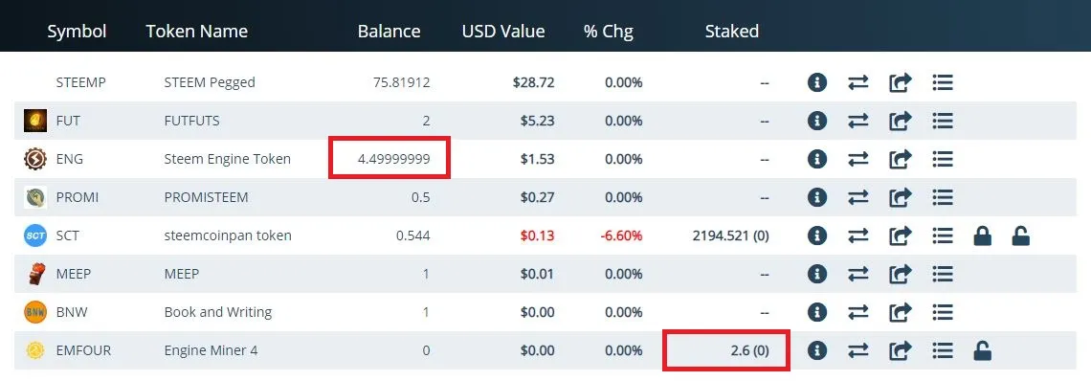Click the SCT blue logo
1091x381 pixels.
[34, 235]
